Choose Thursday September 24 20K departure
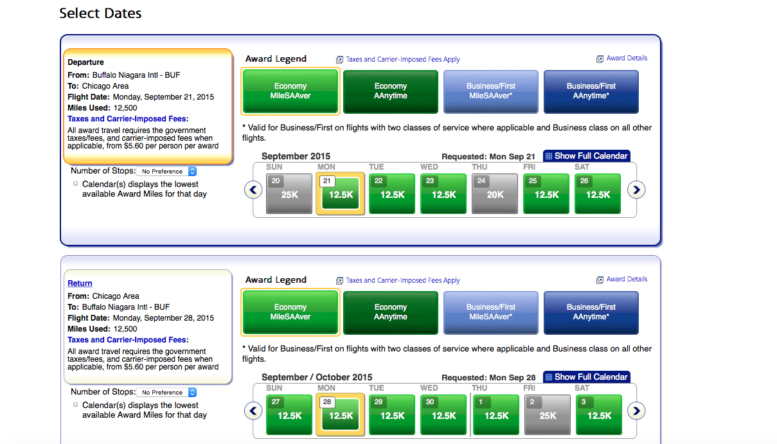Image resolution: width=777 pixels, height=444 pixels. pos(495,193)
